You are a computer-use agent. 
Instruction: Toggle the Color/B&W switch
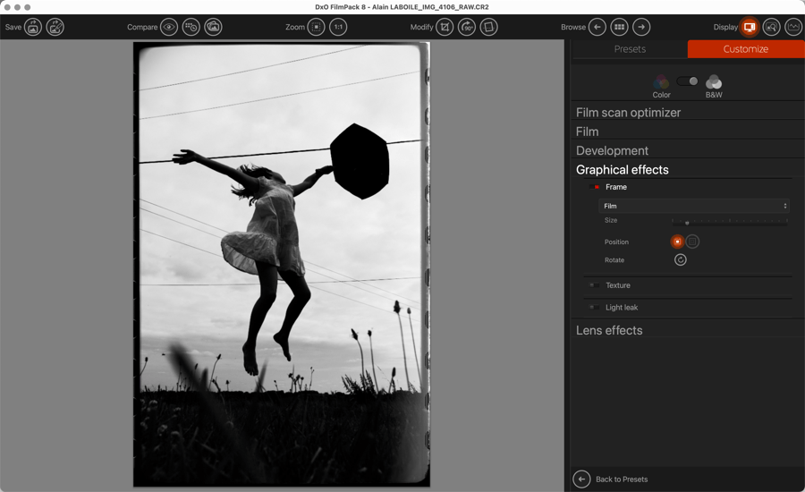point(687,81)
